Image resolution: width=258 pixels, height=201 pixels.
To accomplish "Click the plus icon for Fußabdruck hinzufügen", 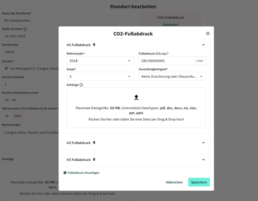I will pyautogui.click(x=65, y=173).
